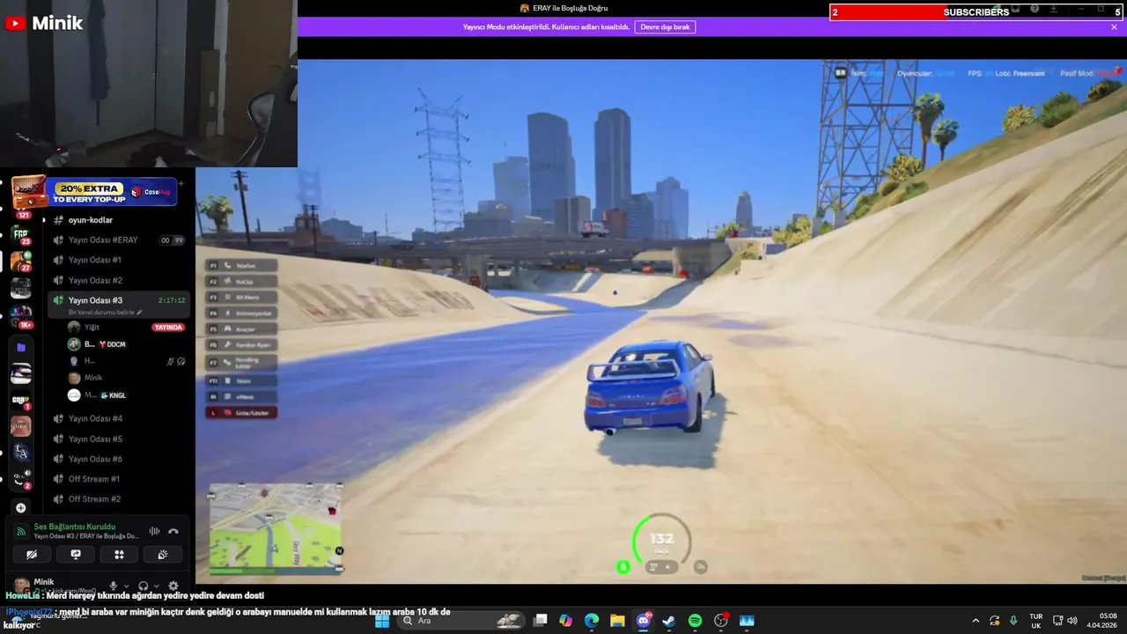
Task: Expand microphone input options arrow
Action: pos(126,586)
